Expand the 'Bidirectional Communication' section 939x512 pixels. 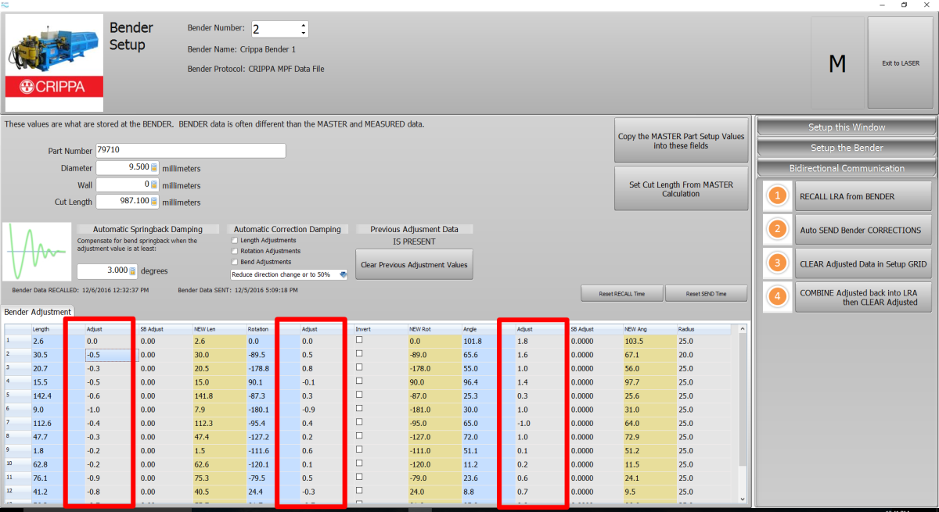pyautogui.click(x=847, y=168)
